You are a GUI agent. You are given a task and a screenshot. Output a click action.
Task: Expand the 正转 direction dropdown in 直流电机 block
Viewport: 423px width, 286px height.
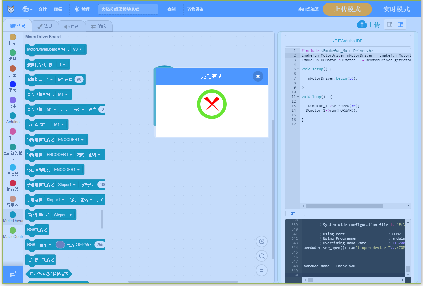[79, 109]
